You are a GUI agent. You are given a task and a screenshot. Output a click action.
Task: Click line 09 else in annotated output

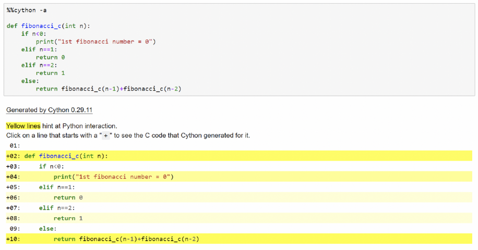click(239, 229)
